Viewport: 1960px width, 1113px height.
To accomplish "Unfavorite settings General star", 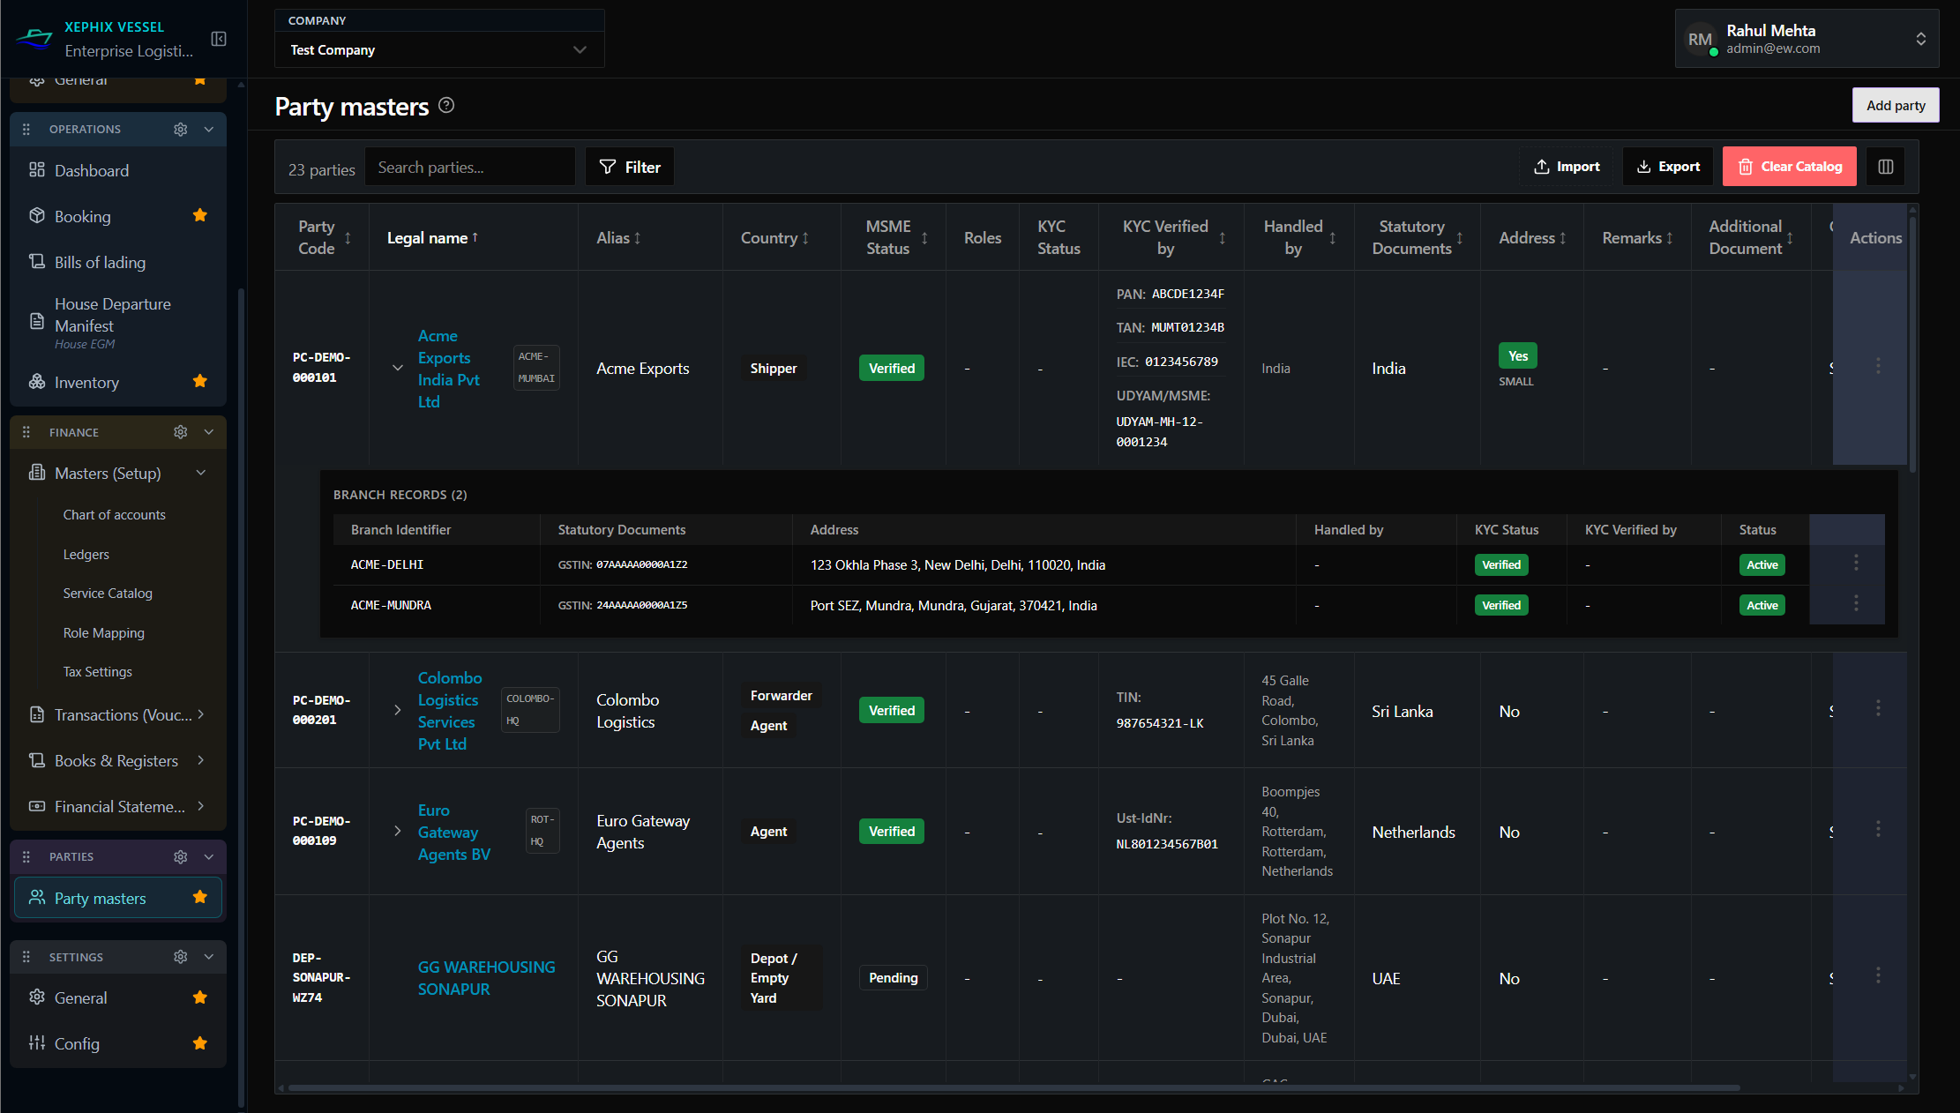I will (200, 997).
